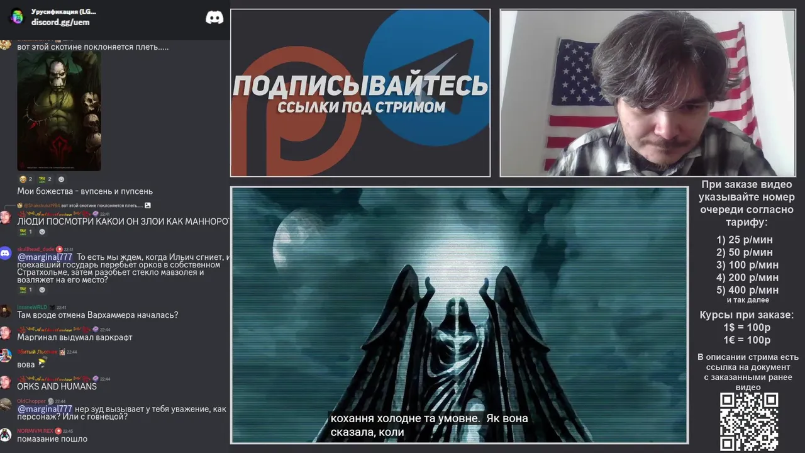The width and height of the screenshot is (805, 453).
Task: Click the "ПОДПИСЫВАЙТЕСЬ" banner headline
Action: [360, 86]
